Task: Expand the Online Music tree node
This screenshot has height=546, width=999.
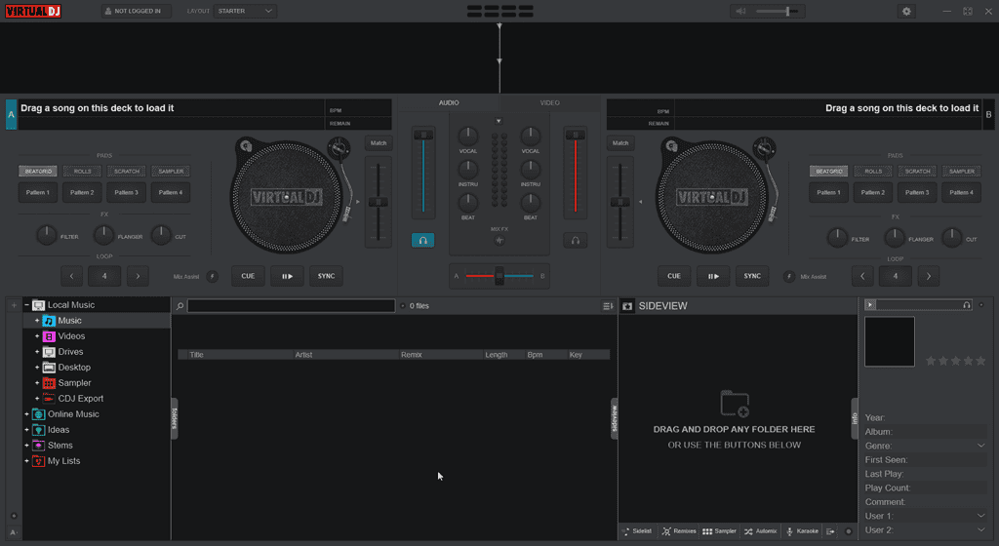Action: 26,414
